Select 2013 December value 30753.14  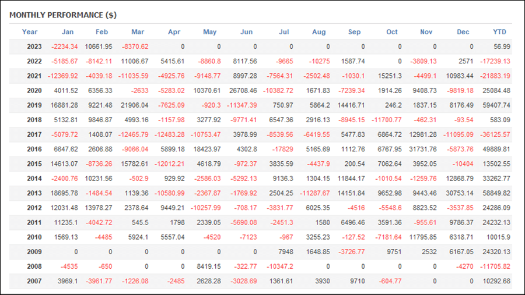460,193
